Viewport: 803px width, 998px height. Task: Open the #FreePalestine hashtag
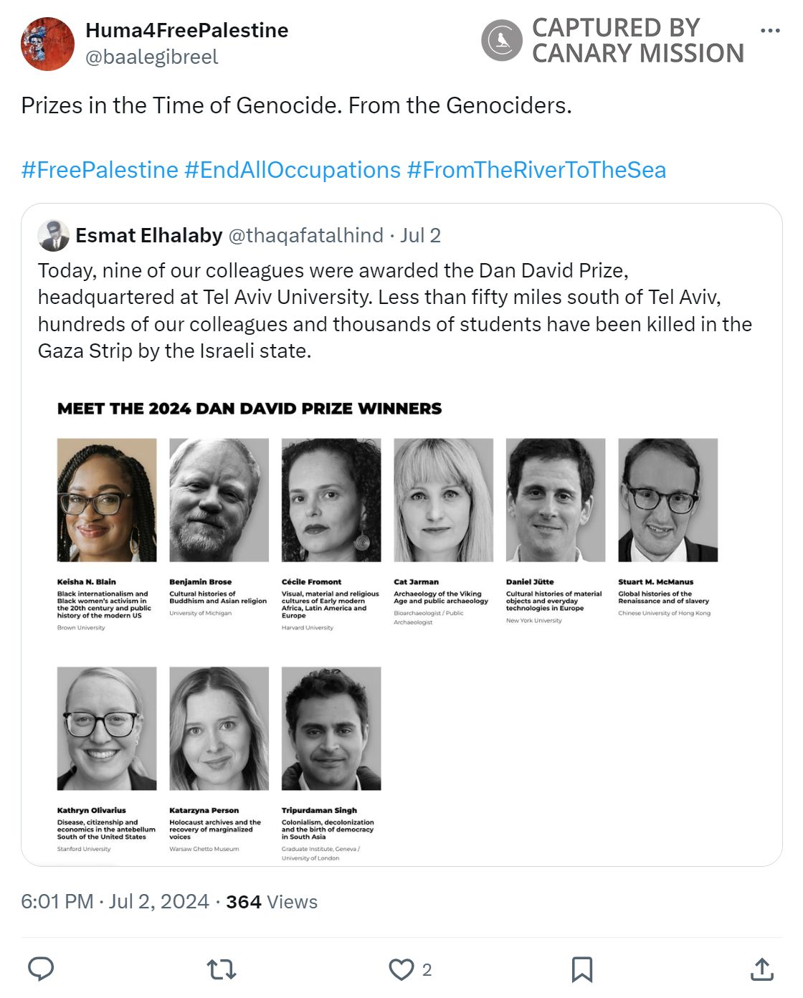click(x=100, y=170)
